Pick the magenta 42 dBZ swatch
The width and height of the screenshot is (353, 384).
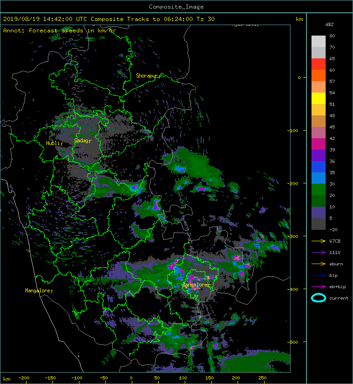click(318, 144)
